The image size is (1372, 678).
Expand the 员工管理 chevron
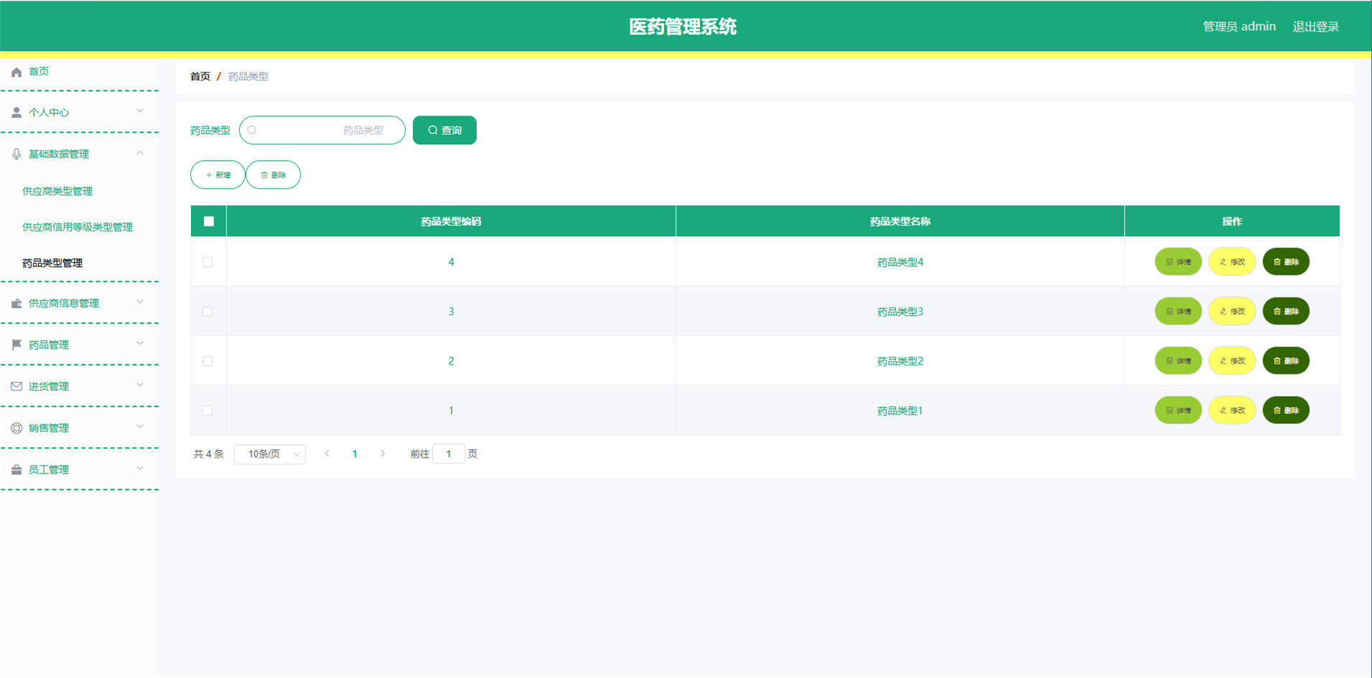coord(140,469)
